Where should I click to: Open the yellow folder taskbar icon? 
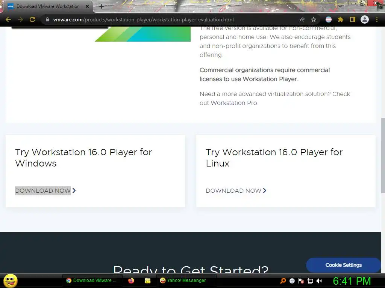click(x=147, y=280)
